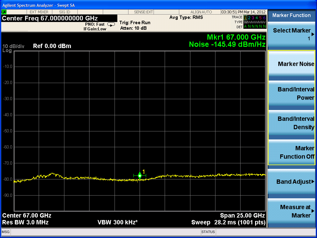Select trace 2 in trace indicator
This screenshot has height=238, width=317.
click(250, 18)
